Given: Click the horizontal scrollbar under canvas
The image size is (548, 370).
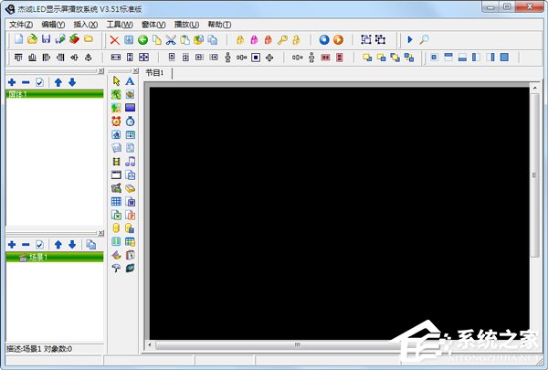Looking at the screenshot, I should 338,345.
